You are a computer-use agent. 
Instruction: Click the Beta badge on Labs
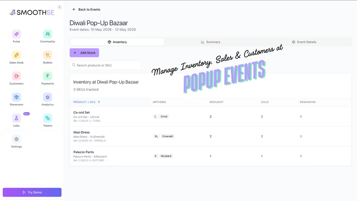(x=26, y=114)
